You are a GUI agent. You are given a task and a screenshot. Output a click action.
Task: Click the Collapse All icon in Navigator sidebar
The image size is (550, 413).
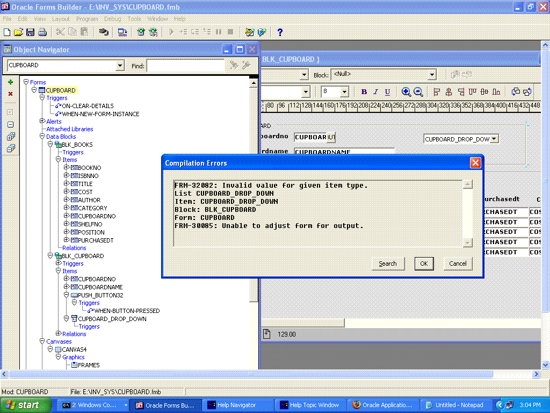(x=11, y=148)
